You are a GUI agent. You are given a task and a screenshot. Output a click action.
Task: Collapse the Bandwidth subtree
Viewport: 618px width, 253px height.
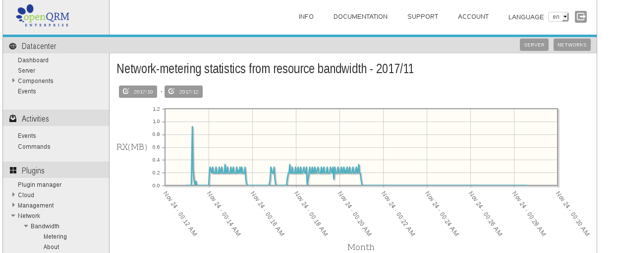coord(26,226)
